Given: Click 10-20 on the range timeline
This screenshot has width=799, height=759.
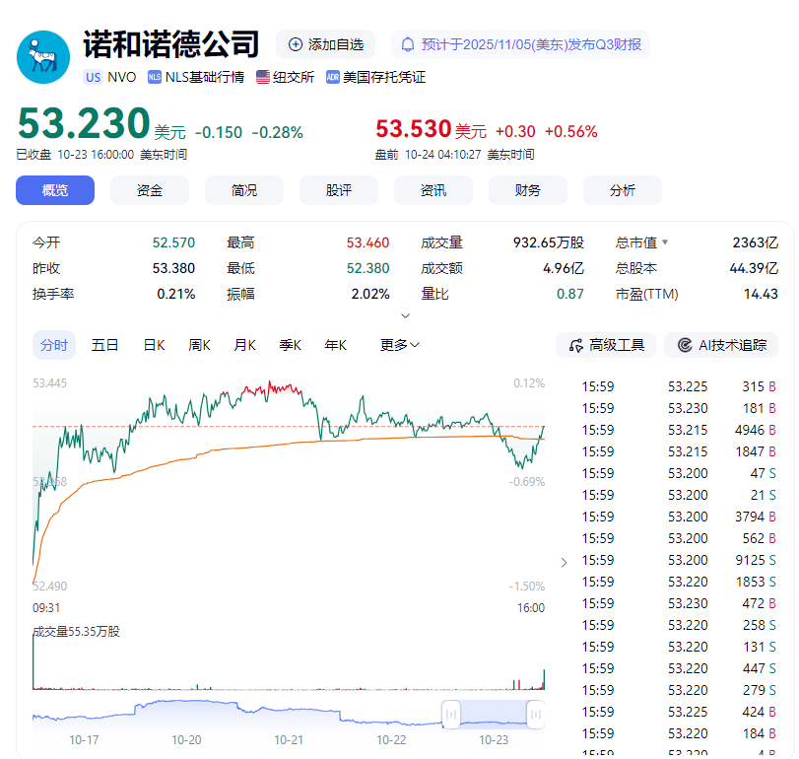Looking at the screenshot, I should [186, 739].
